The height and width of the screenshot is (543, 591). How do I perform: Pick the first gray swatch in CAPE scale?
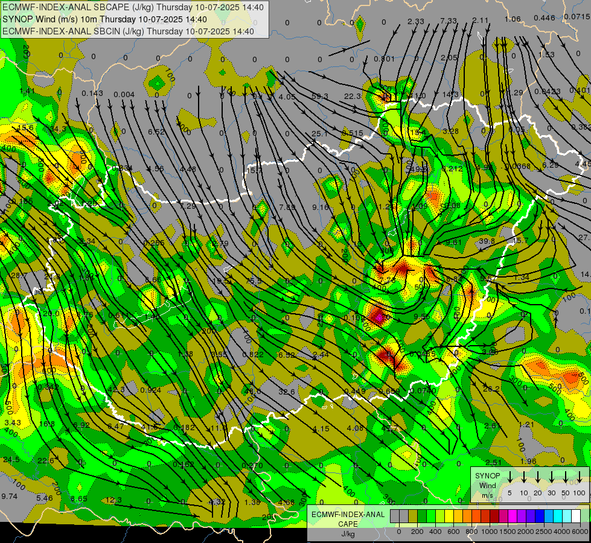coord(395,516)
